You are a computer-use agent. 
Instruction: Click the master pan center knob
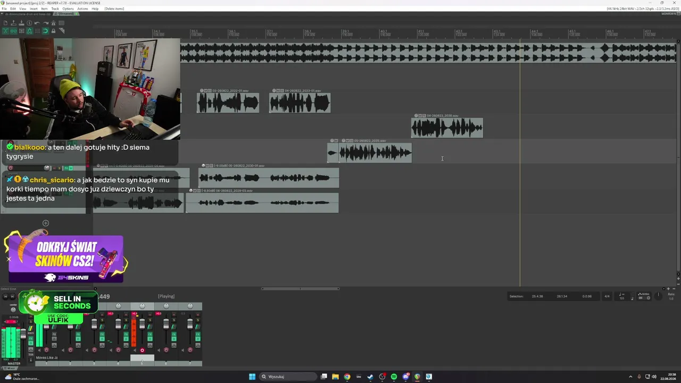(13, 310)
